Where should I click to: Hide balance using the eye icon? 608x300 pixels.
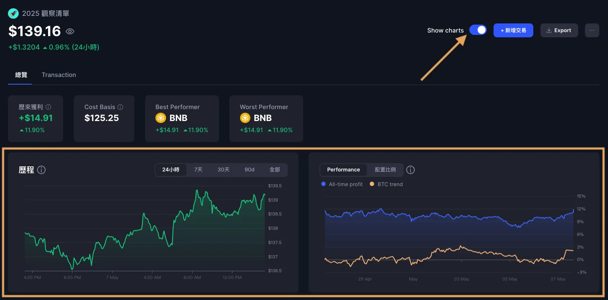pyautogui.click(x=70, y=31)
